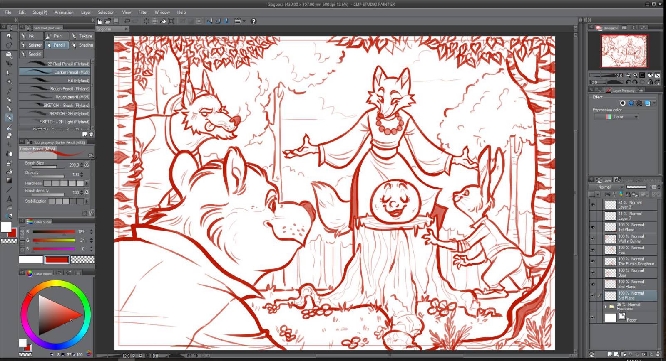Select the red sub drawing color swatch

click(x=57, y=260)
